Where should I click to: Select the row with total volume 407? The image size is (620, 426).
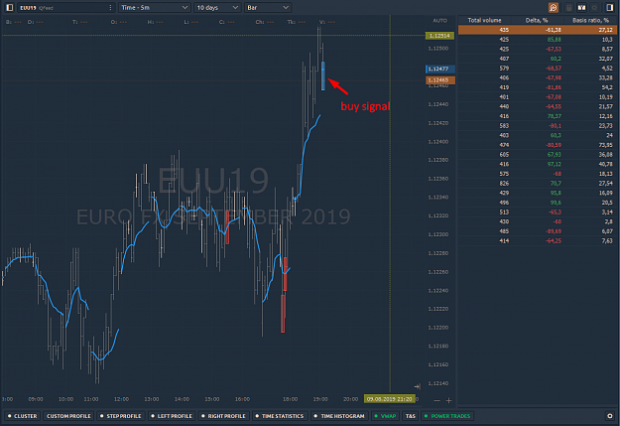[x=538, y=59]
